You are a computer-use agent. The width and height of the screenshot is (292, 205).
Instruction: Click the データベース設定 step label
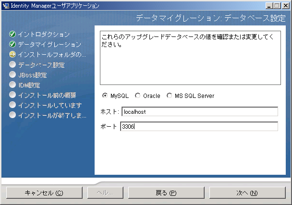[x=41, y=65]
